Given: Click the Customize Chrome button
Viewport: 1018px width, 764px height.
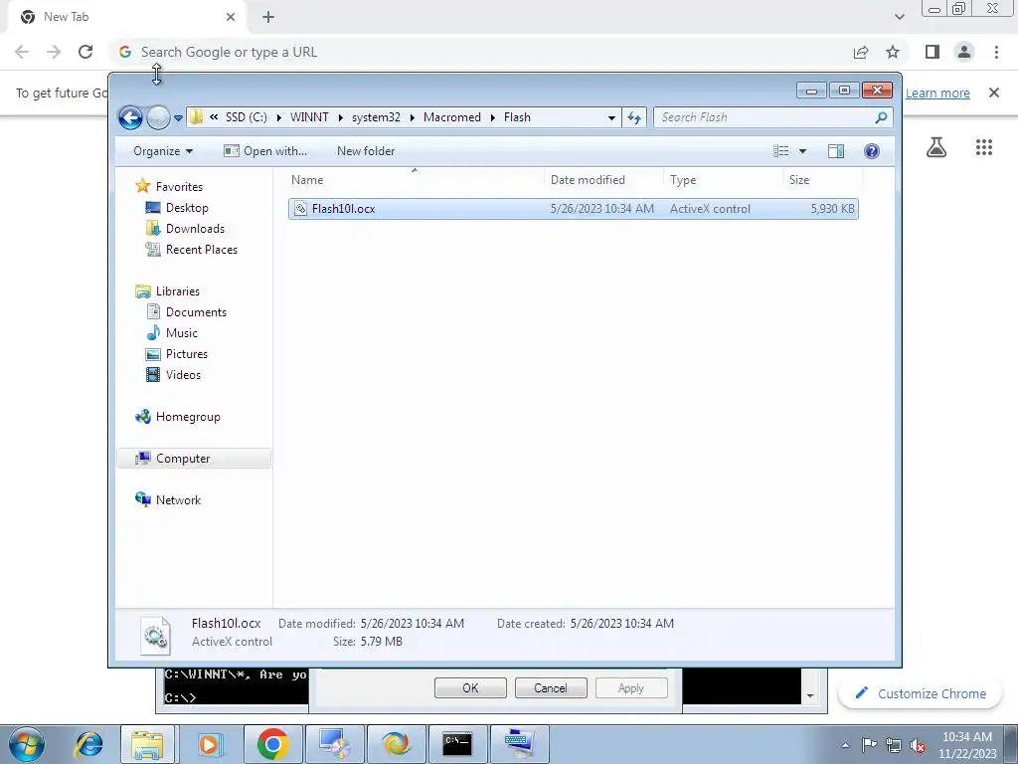Looking at the screenshot, I should click(x=922, y=693).
